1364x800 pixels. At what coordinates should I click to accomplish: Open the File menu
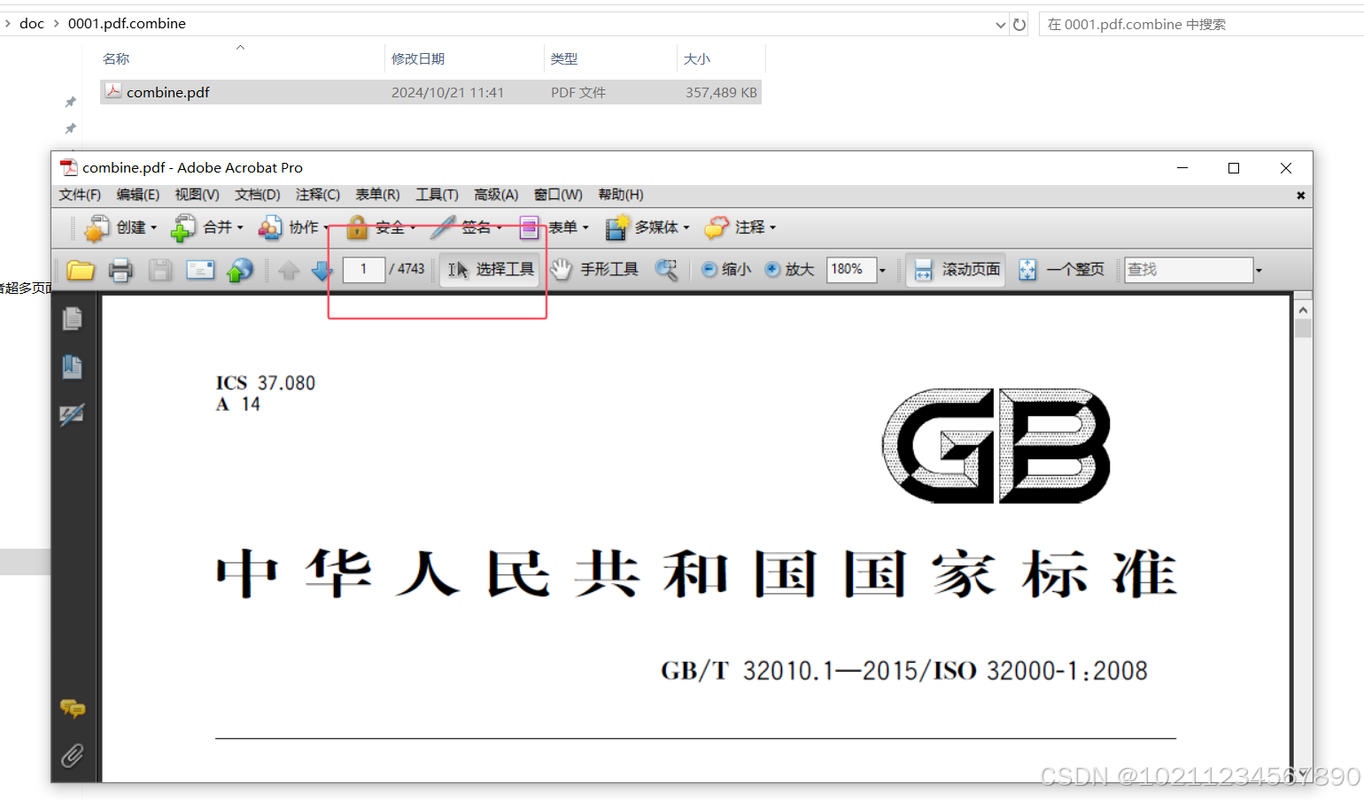tap(80, 195)
